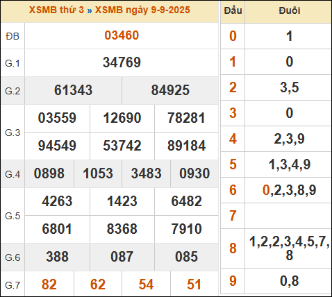332x297 pixels.
Task: Click the Đầu column header
Action: [233, 10]
